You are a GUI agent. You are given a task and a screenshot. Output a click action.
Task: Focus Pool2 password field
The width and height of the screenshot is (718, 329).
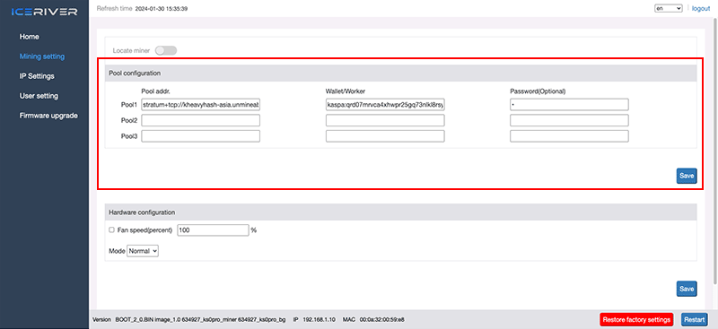tap(569, 120)
